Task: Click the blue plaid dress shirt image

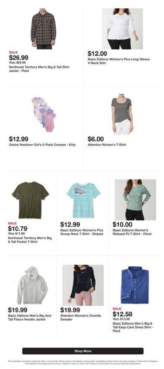Action: pos(135,285)
